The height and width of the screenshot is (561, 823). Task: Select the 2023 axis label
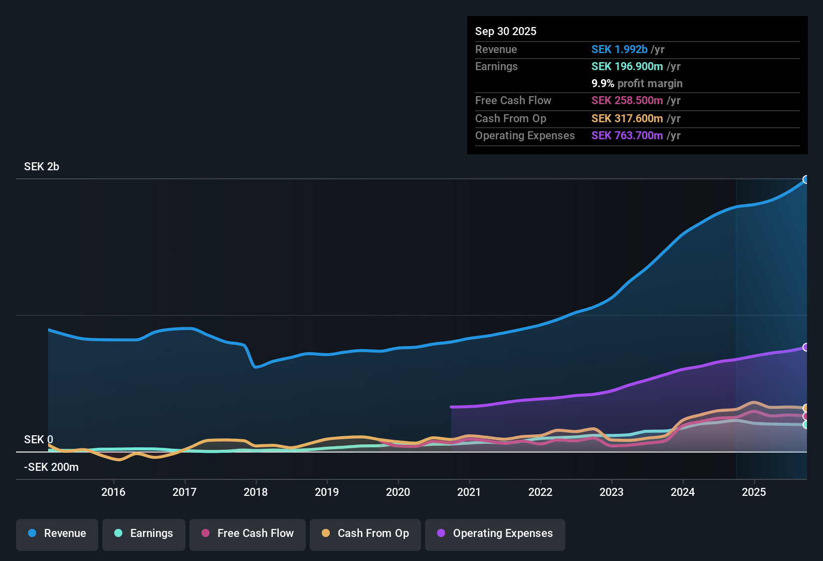coord(611,492)
